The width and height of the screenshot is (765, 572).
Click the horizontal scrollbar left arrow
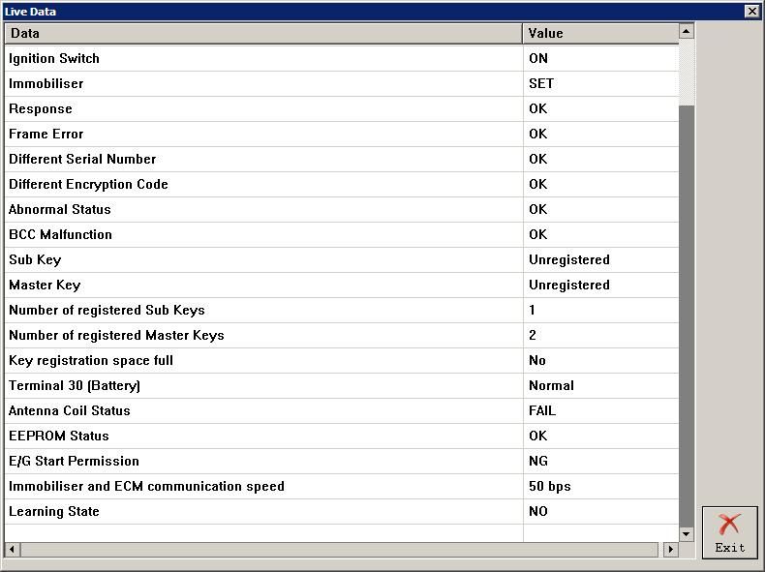pyautogui.click(x=12, y=549)
